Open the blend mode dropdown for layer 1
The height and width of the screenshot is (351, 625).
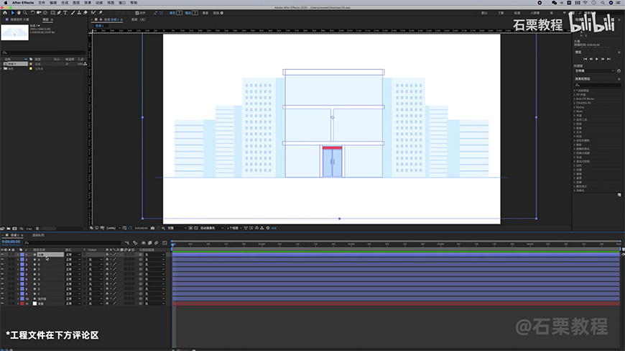[x=73, y=255]
